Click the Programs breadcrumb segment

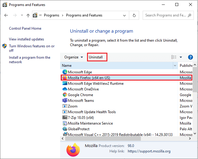(51, 15)
